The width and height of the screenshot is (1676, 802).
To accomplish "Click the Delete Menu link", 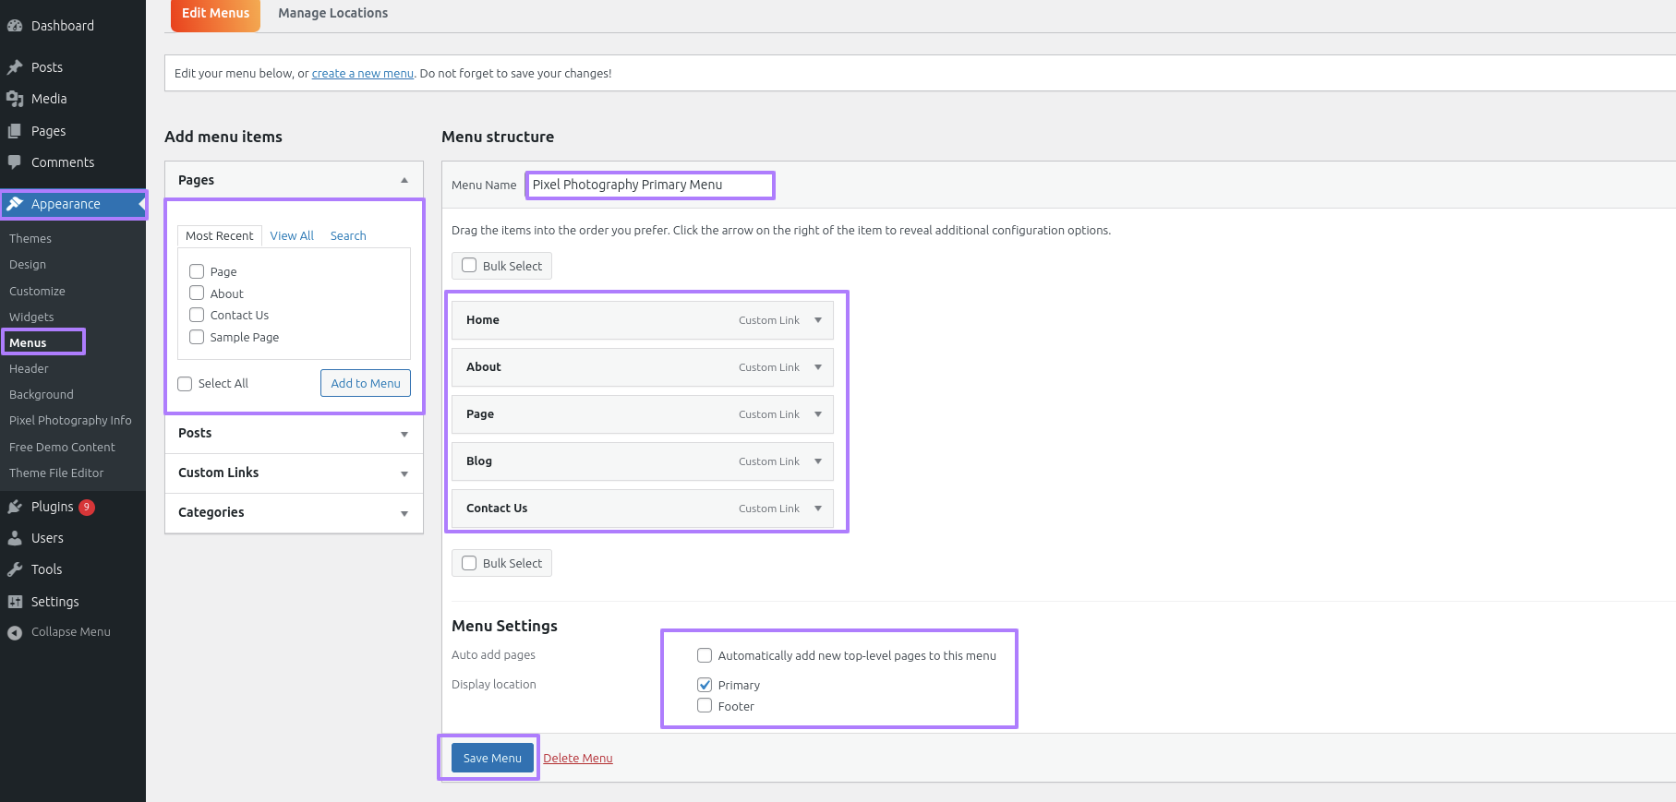I will (x=577, y=758).
